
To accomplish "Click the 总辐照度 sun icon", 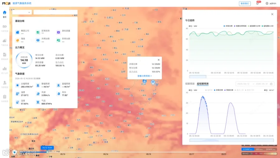I will (17, 85).
